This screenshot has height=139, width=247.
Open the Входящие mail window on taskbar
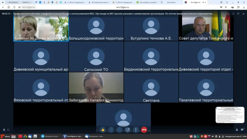[x=95, y=137]
